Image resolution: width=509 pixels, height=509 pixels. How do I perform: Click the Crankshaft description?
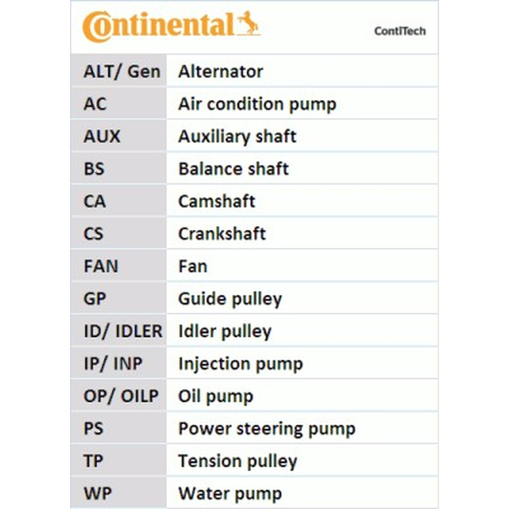coord(221,234)
